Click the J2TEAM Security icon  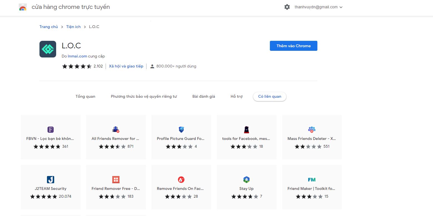[51, 179]
